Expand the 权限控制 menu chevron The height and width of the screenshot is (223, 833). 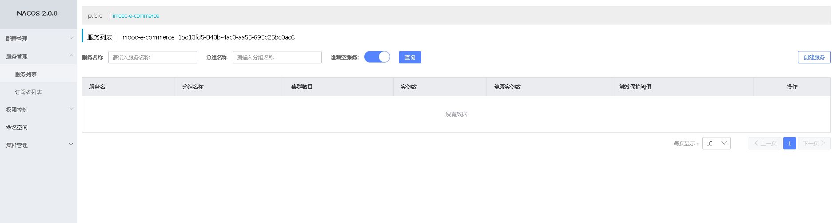click(71, 109)
